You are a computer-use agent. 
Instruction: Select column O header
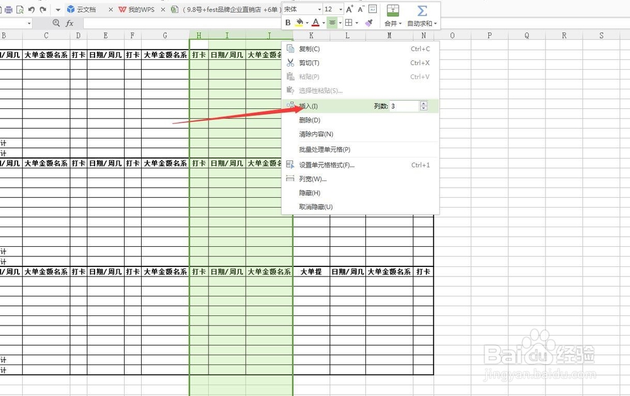pyautogui.click(x=452, y=35)
